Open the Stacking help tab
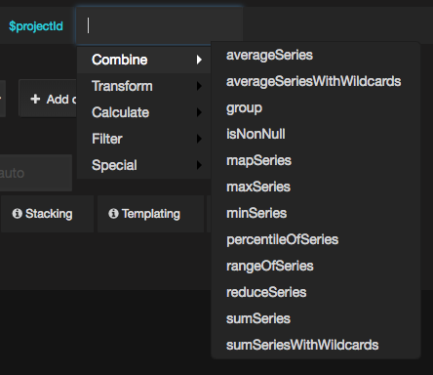 48,214
